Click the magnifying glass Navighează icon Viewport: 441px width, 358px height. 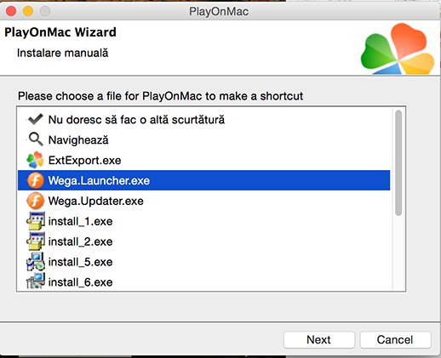point(36,139)
